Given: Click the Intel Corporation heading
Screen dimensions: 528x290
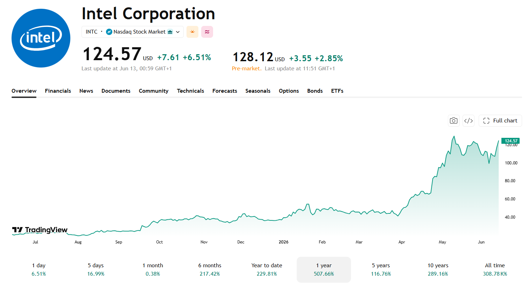Looking at the screenshot, I should click(148, 14).
